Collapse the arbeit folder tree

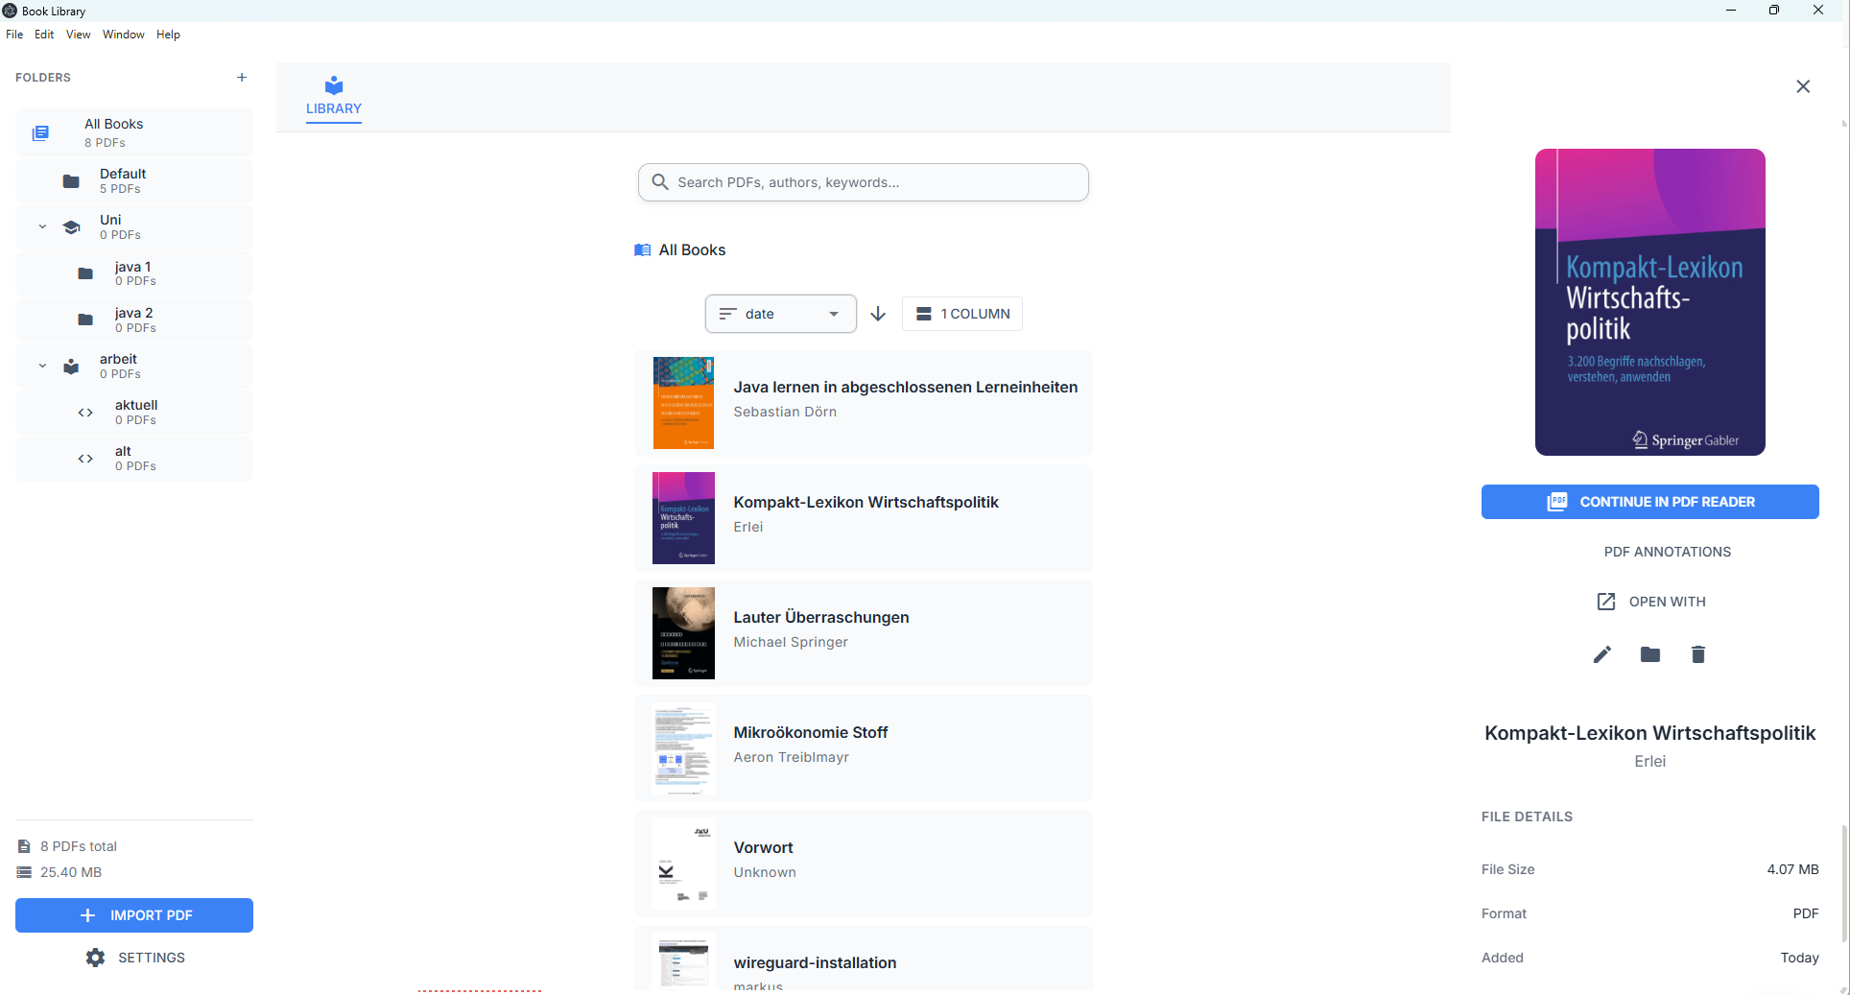pos(41,366)
